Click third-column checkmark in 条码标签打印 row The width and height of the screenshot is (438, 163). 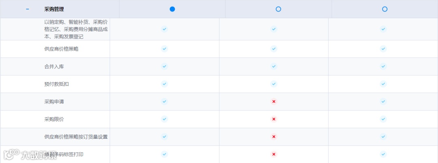[383, 154]
